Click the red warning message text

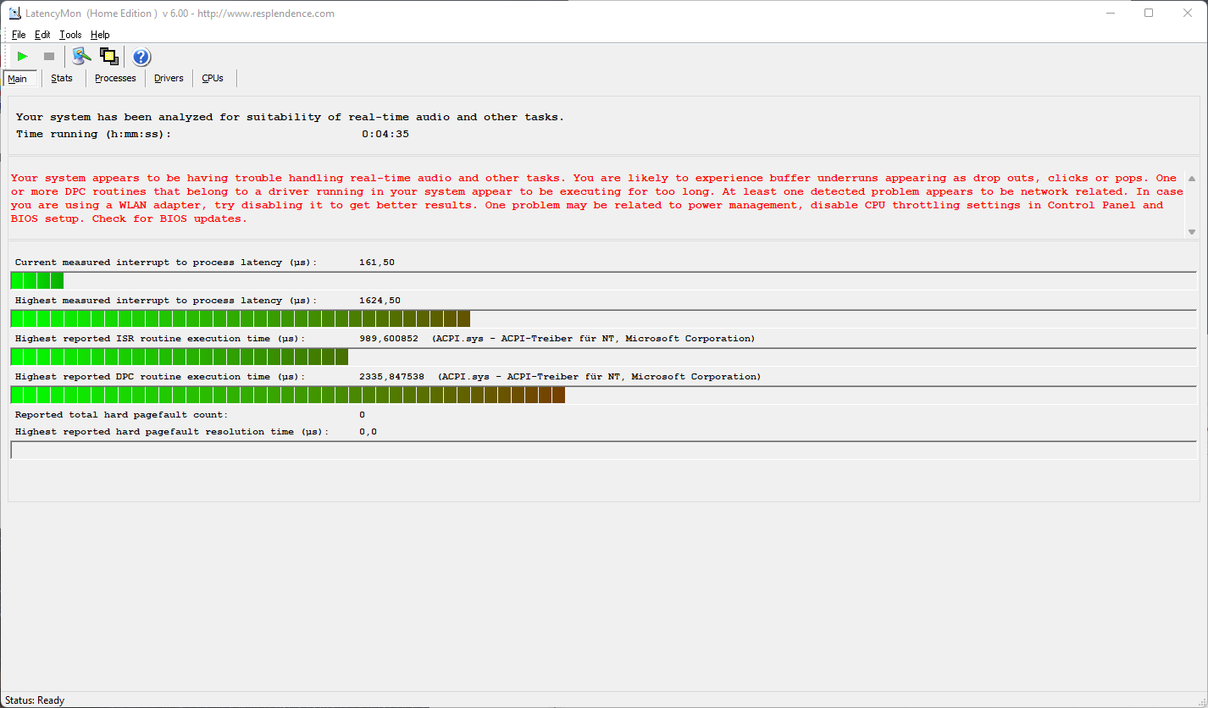[x=597, y=198]
